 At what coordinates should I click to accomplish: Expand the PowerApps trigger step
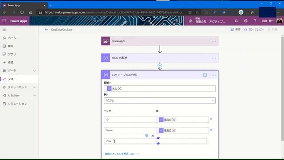tap(160, 41)
